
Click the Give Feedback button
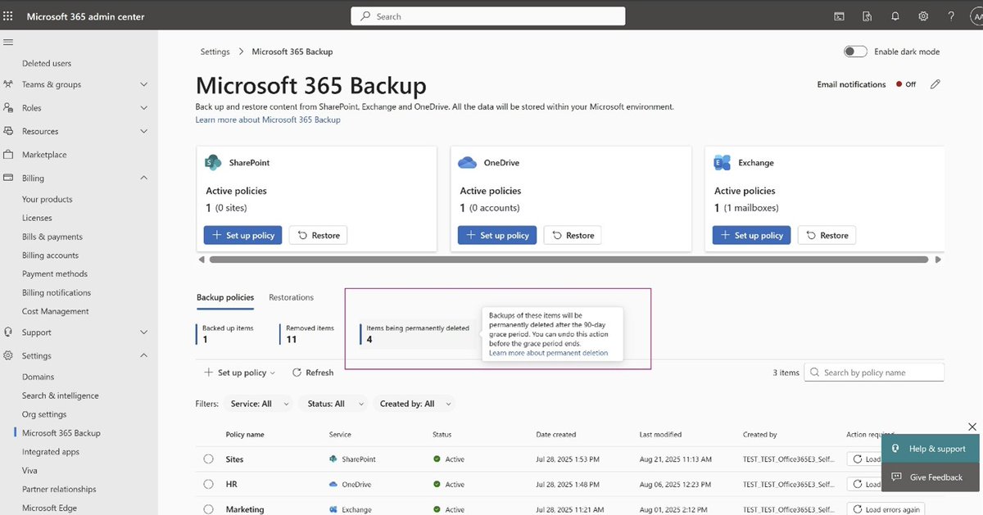pos(929,477)
